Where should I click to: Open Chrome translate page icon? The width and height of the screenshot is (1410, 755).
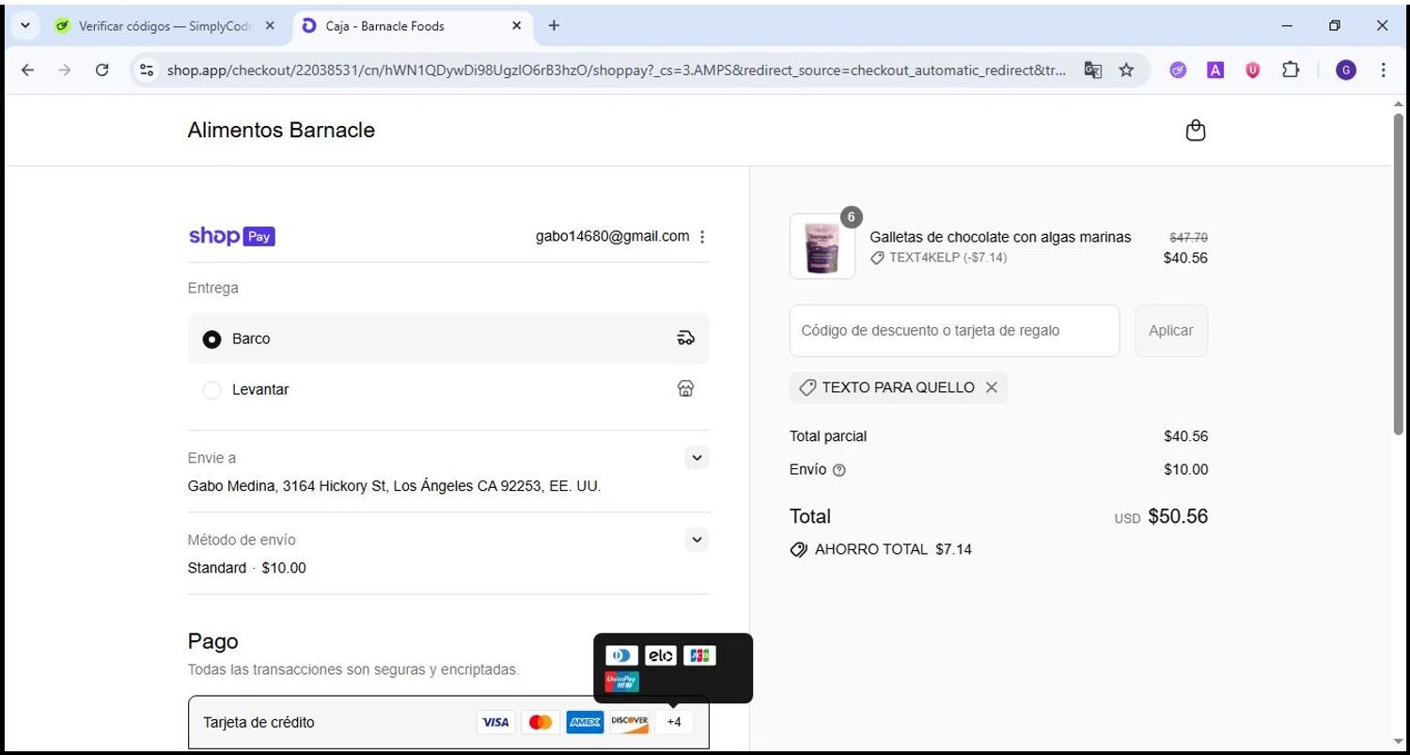(1092, 70)
